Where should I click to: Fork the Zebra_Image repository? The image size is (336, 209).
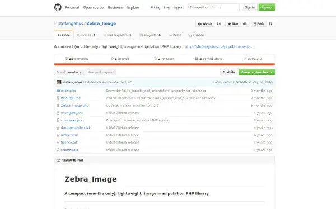[x=259, y=23]
